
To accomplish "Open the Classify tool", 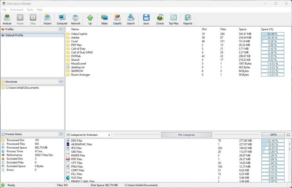I will tap(117, 19).
